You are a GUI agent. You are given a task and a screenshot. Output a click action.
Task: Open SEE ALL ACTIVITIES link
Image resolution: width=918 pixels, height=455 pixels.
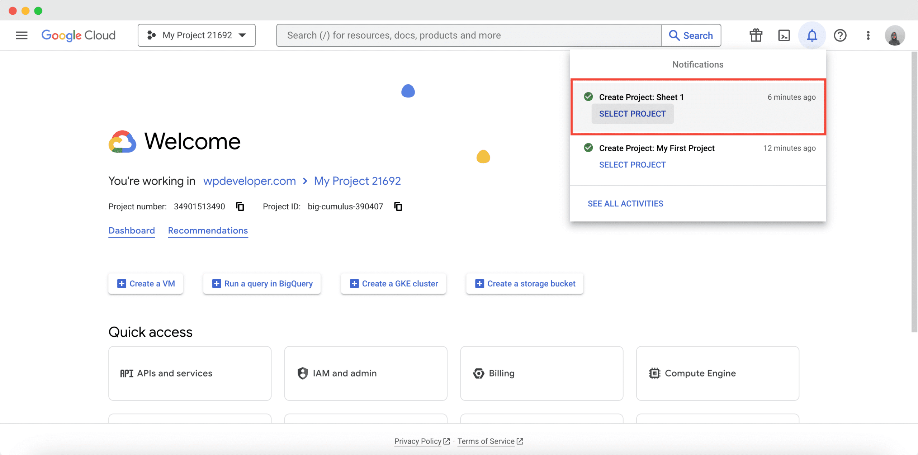pyautogui.click(x=625, y=203)
